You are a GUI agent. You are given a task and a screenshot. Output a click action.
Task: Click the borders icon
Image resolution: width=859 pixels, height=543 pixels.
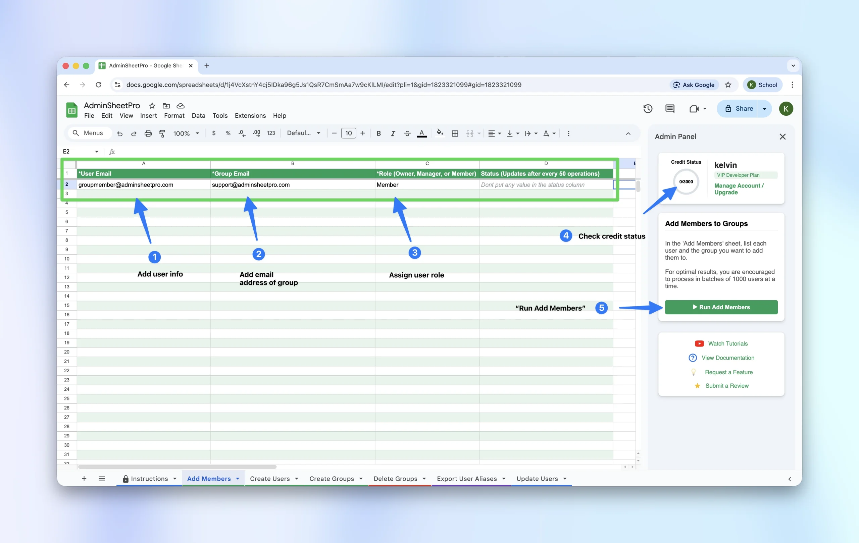pos(455,133)
